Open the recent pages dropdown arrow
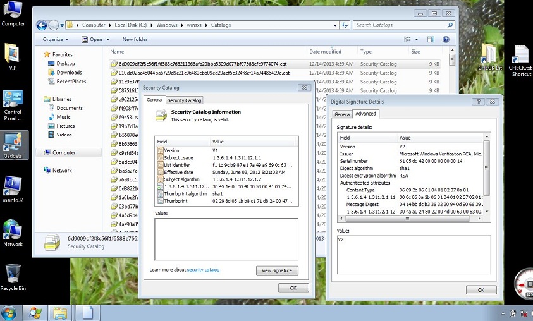Viewport: 533px width, 321px height. (x=62, y=25)
